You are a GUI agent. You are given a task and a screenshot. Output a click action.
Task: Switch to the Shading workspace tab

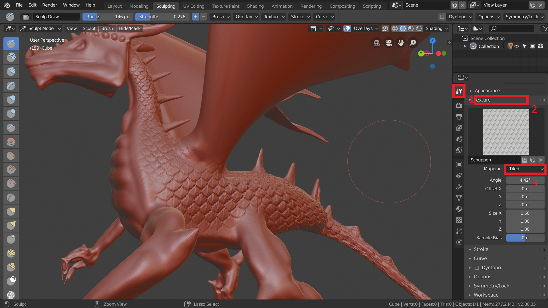point(255,6)
